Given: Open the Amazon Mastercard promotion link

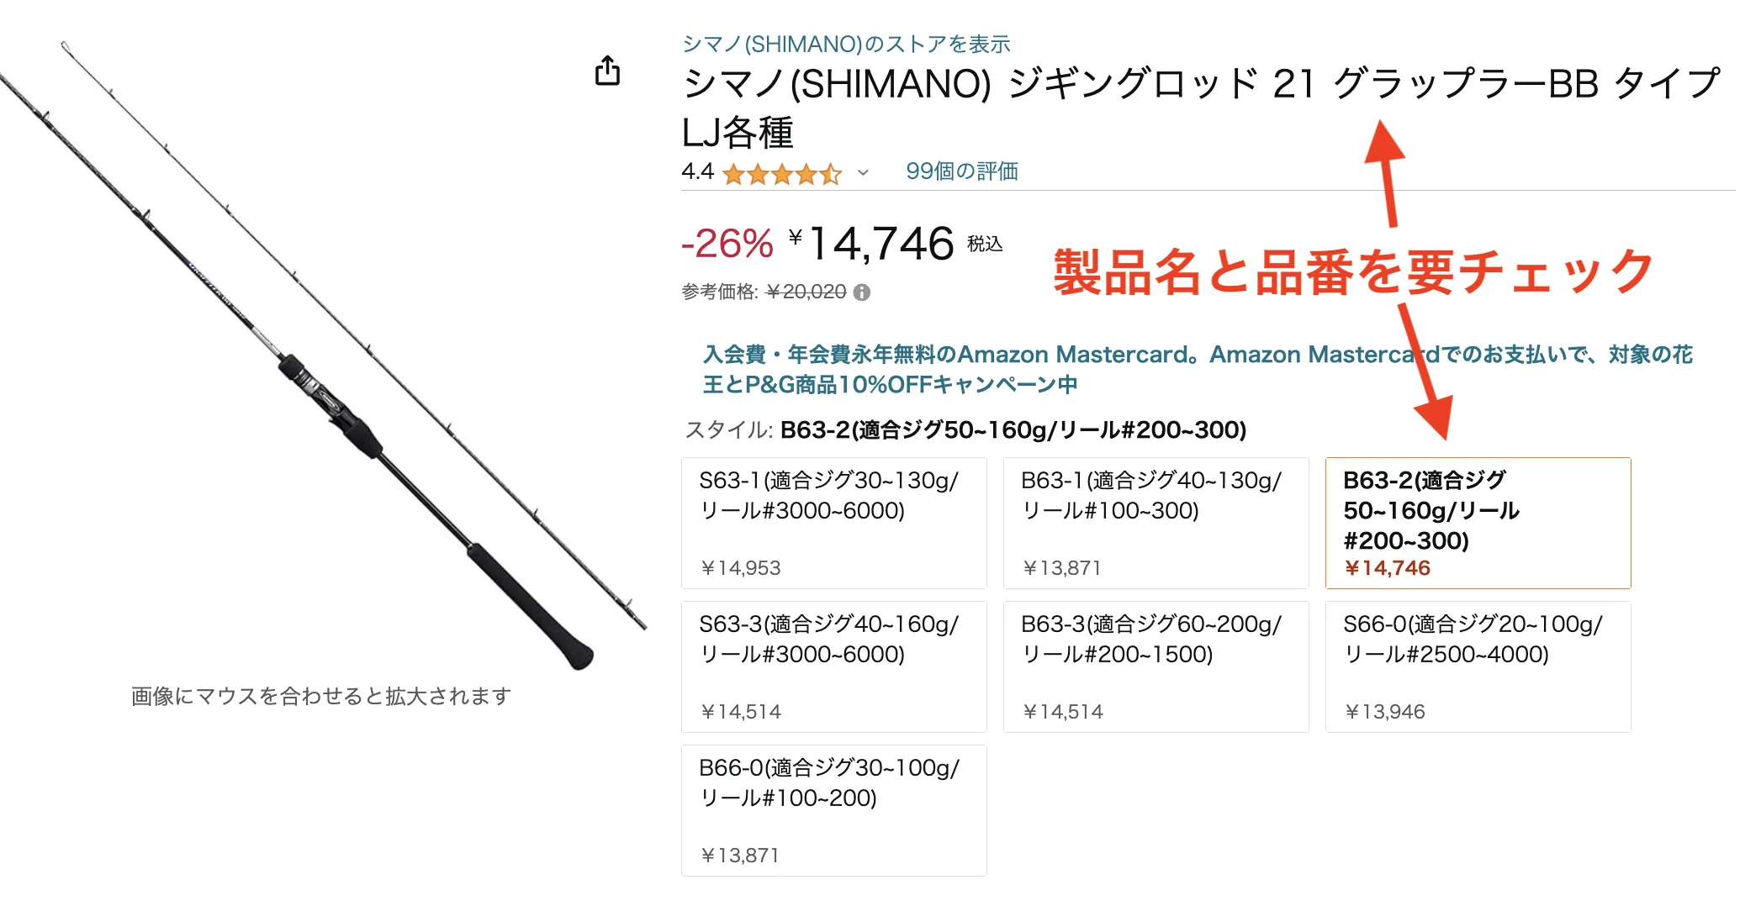Looking at the screenshot, I should click(1197, 369).
